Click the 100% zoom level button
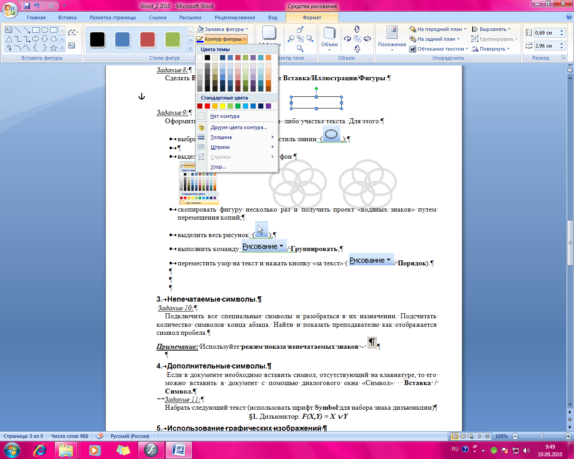Image resolution: width=574 pixels, height=459 pixels. tap(501, 436)
